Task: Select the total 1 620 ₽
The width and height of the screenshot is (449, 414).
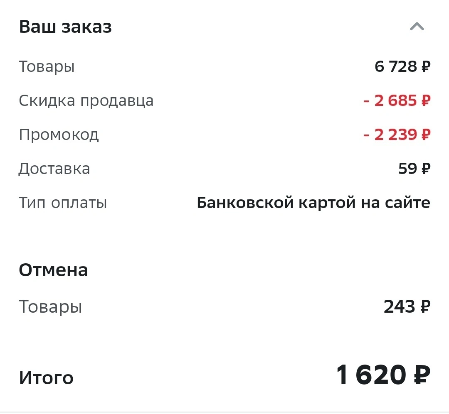Action: click(x=383, y=375)
